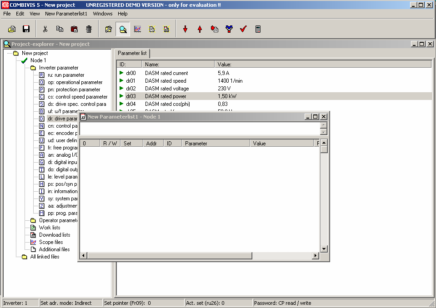Open Additional files in the tree

pyautogui.click(x=54, y=249)
